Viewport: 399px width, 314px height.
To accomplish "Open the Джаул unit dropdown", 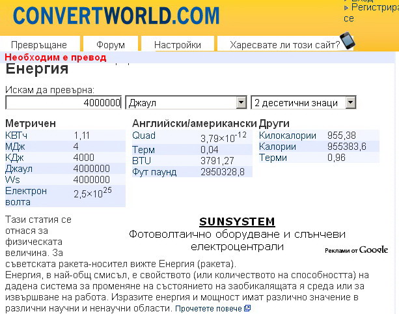I will [x=186, y=103].
